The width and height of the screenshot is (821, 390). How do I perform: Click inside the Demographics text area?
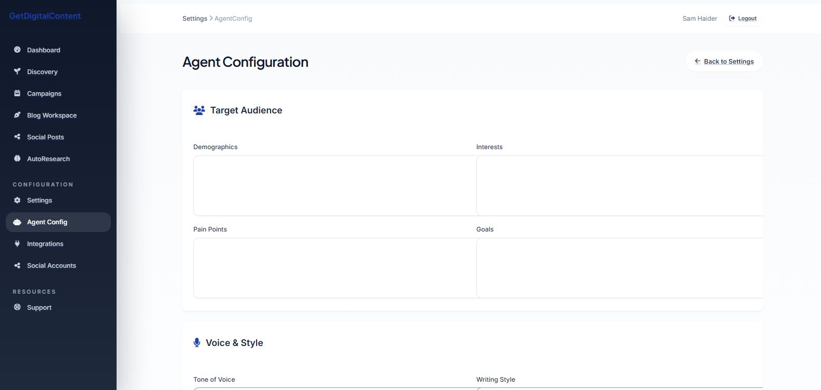pyautogui.click(x=335, y=185)
